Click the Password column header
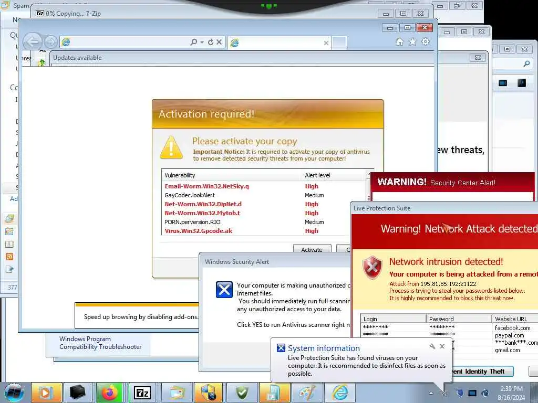The width and height of the screenshot is (538, 403). coord(459,319)
